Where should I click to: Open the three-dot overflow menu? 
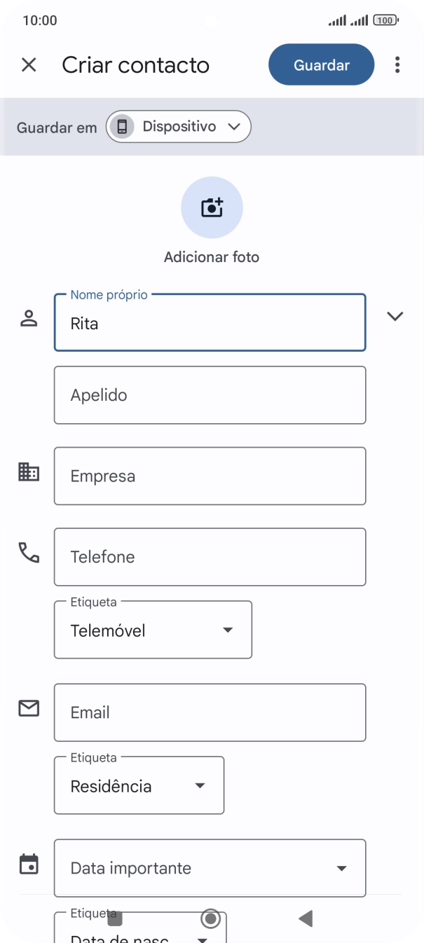(397, 64)
